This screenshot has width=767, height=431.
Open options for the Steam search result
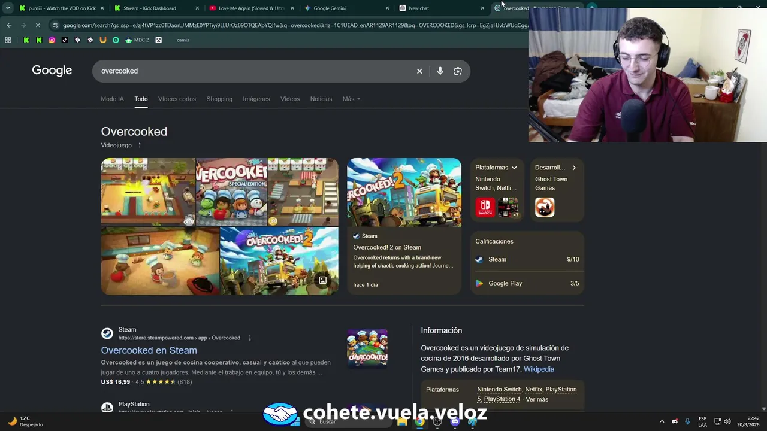(x=250, y=338)
